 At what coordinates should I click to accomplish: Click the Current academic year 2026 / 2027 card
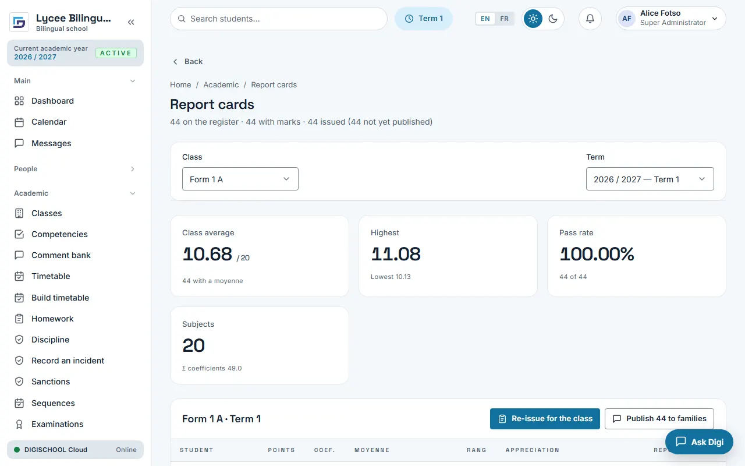coord(75,53)
